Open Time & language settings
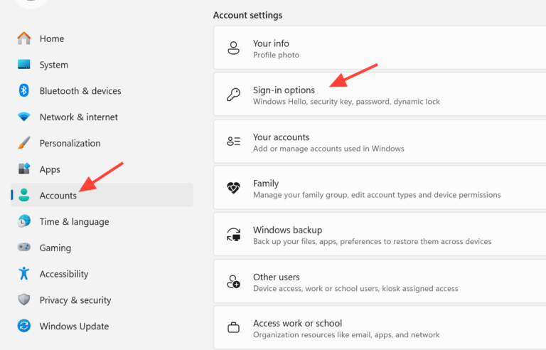The image size is (546, 350). 102,221
